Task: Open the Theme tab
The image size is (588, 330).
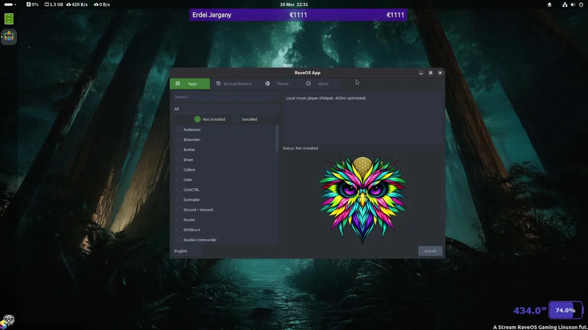Action: 277,83
